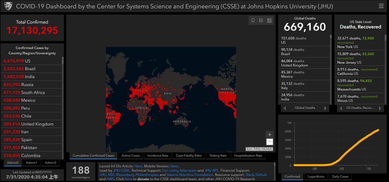
Task: Switch to the Active Cases map tab
Action: tap(130, 156)
